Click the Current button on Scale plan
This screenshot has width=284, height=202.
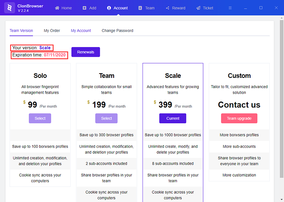click(173, 118)
